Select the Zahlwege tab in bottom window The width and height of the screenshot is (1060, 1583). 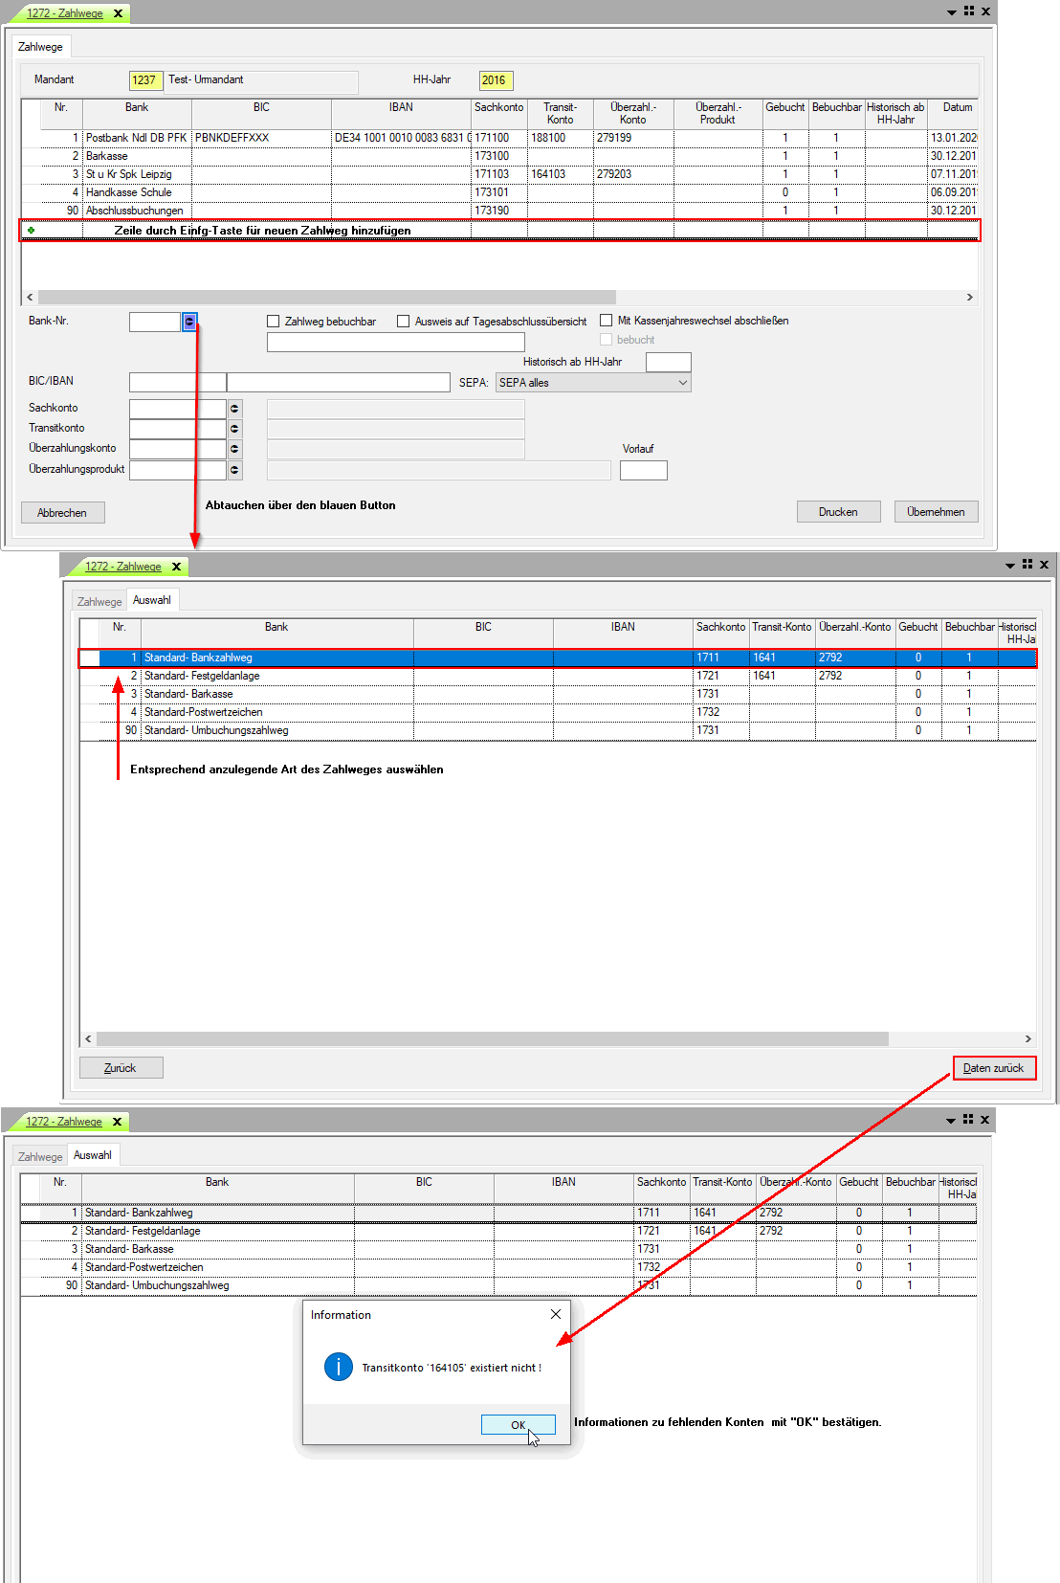[40, 1156]
